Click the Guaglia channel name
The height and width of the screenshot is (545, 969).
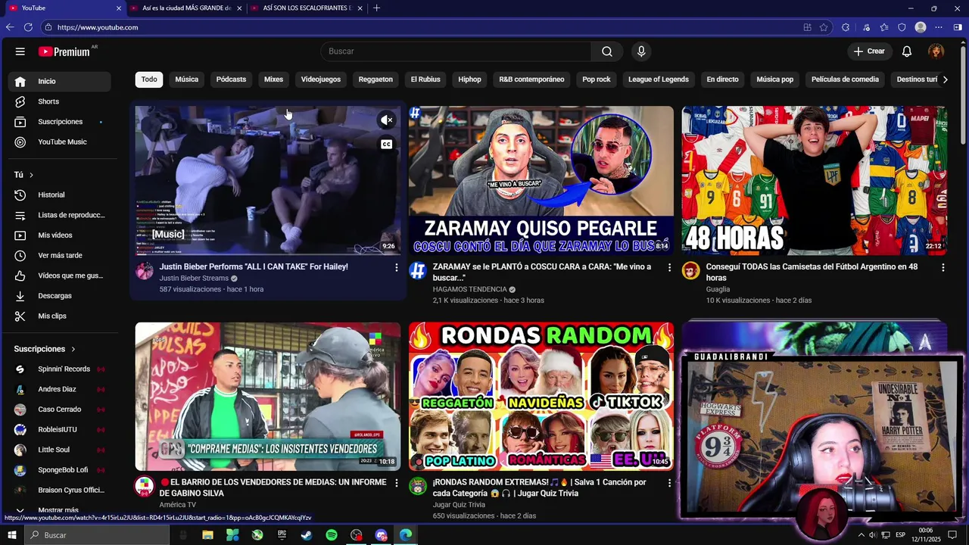click(718, 289)
